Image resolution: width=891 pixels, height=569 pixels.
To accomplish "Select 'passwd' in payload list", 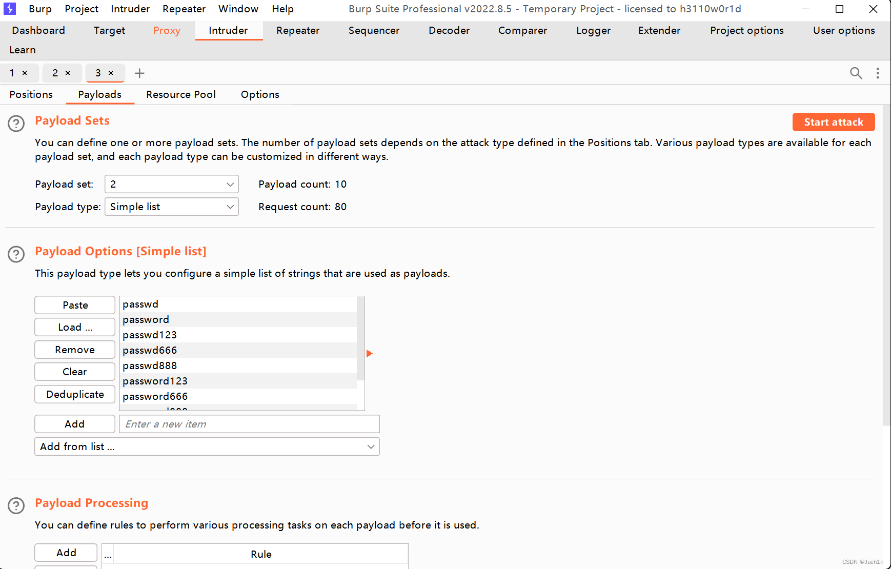I will (x=238, y=304).
